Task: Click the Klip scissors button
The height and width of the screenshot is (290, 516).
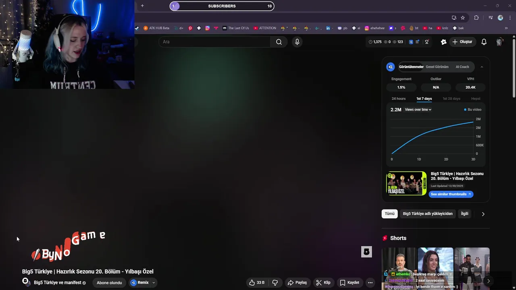Action: tap(323, 283)
